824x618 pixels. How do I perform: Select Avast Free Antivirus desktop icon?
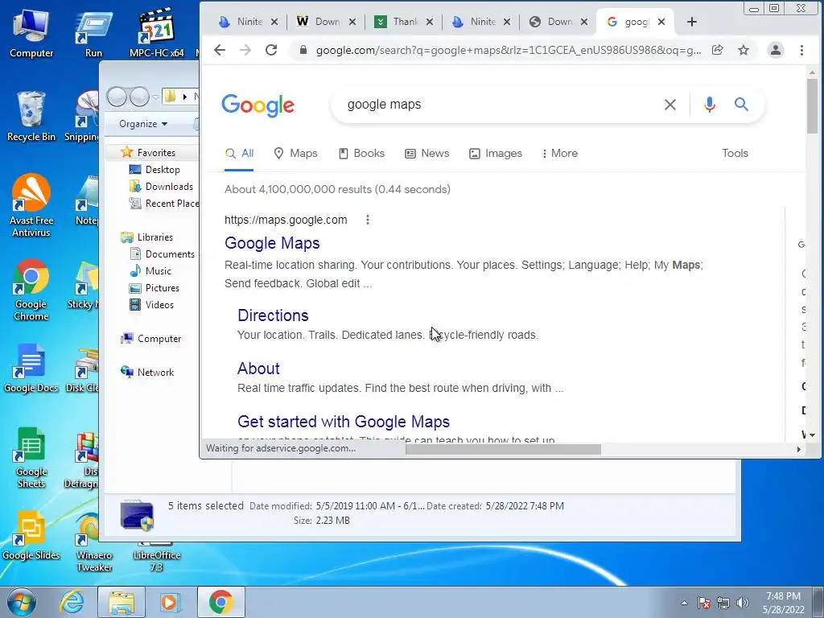coord(31,205)
